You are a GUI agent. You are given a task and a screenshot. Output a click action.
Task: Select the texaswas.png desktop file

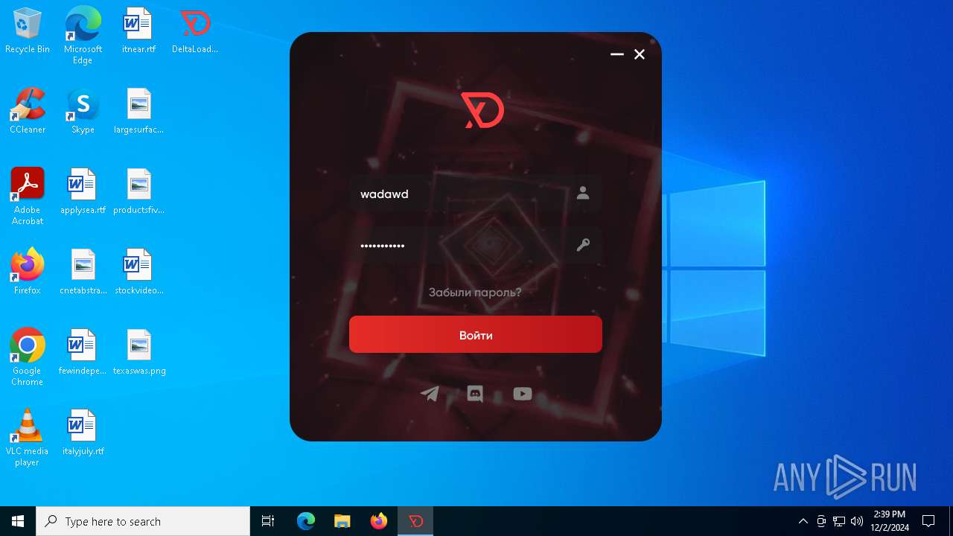click(138, 353)
